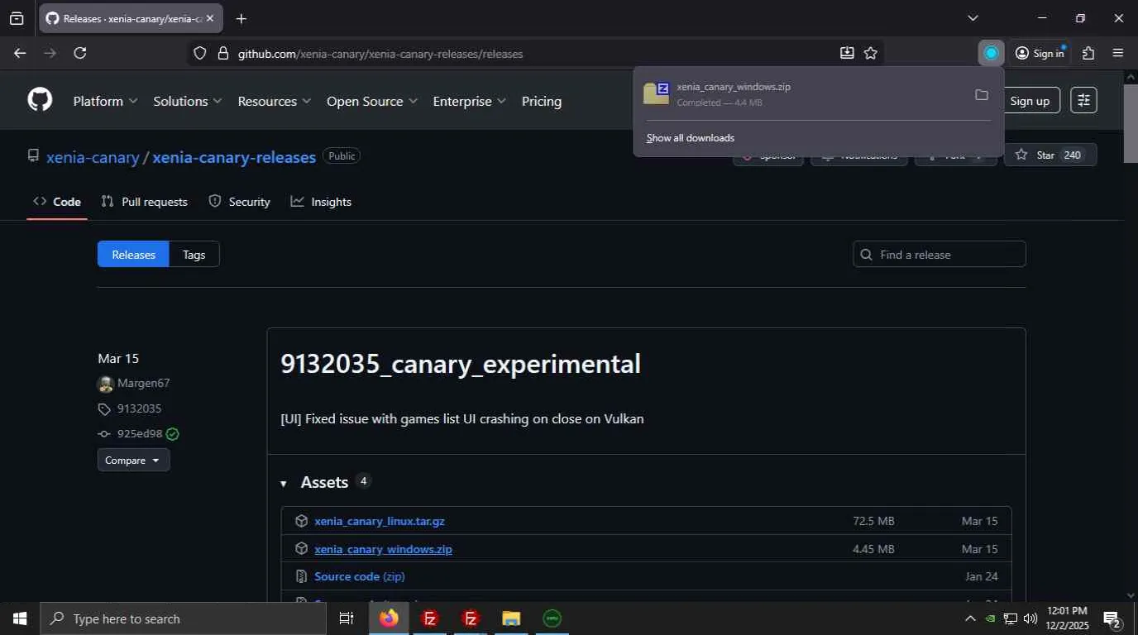Switch to the Tags view

[x=194, y=254]
